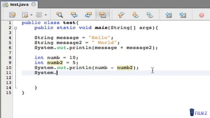The image size is (210, 118).
Task: Click the "main" method name
Action: point(101,28)
